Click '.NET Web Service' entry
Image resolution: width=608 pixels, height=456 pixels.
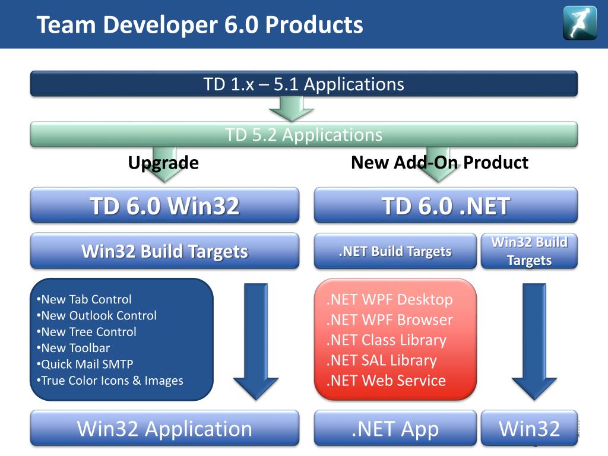(386, 381)
